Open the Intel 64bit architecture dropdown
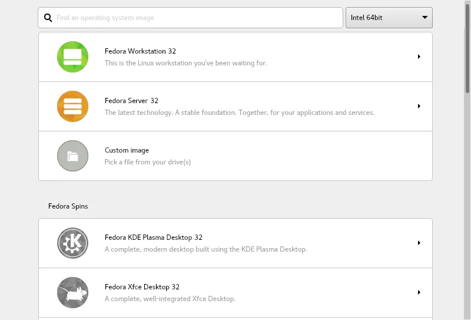Screen dimensions: 471x320 coord(389,18)
